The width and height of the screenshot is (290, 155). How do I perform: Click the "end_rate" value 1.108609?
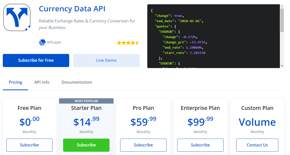click(194, 48)
